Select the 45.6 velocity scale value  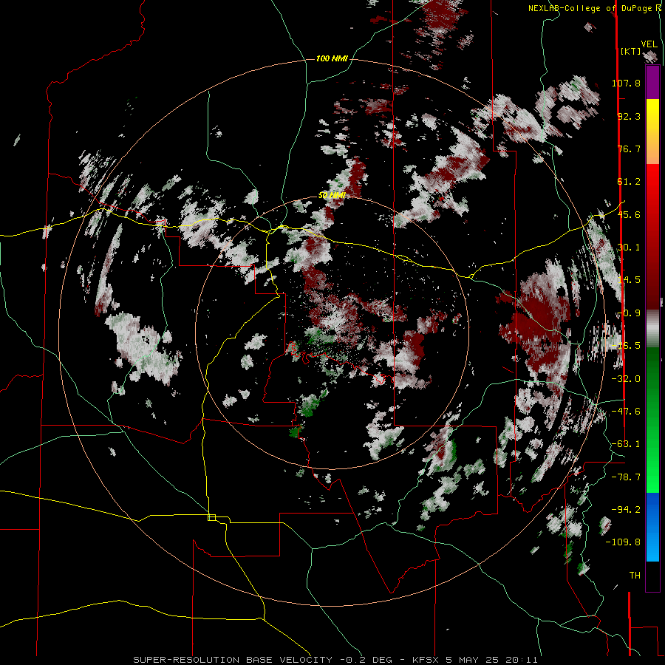coord(629,214)
